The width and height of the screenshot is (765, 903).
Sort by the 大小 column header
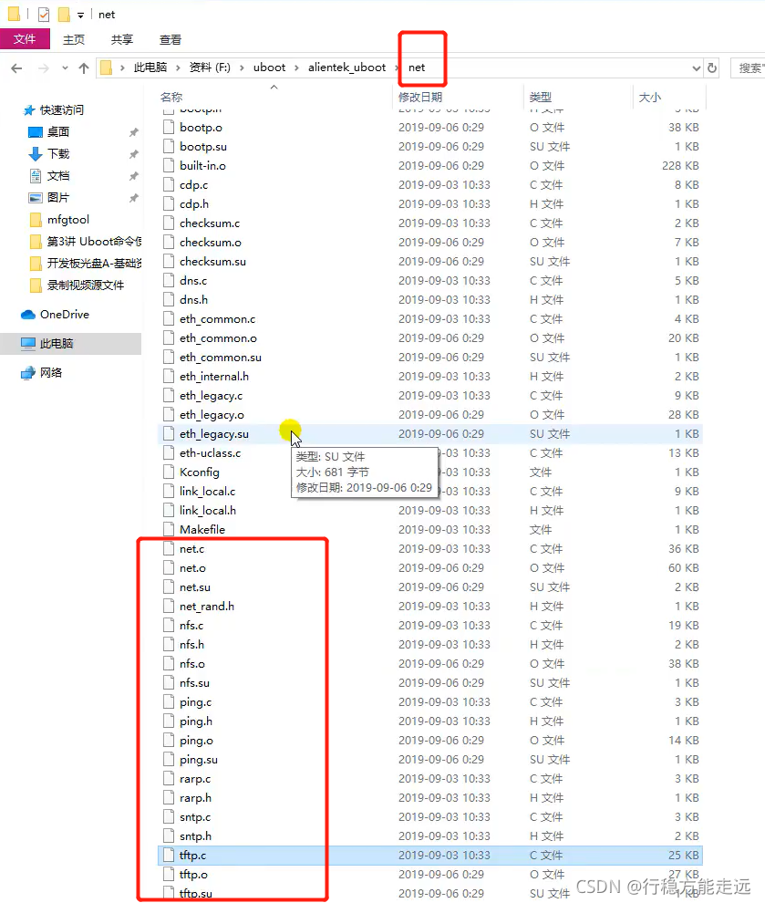tap(650, 98)
